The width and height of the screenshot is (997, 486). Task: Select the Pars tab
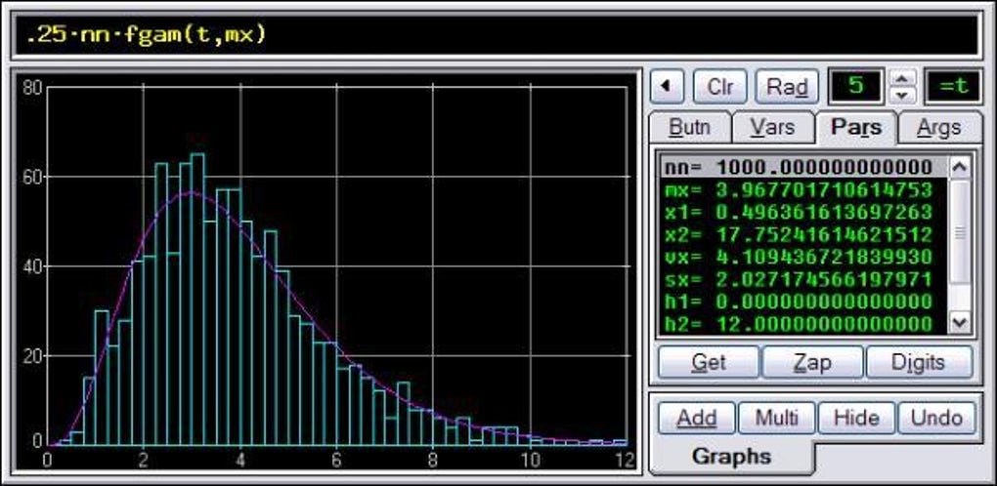click(856, 127)
